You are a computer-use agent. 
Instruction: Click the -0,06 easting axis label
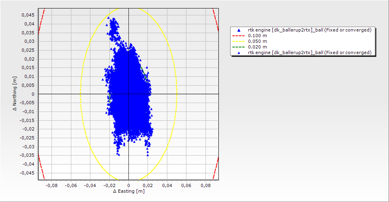pyautogui.click(x=71, y=185)
